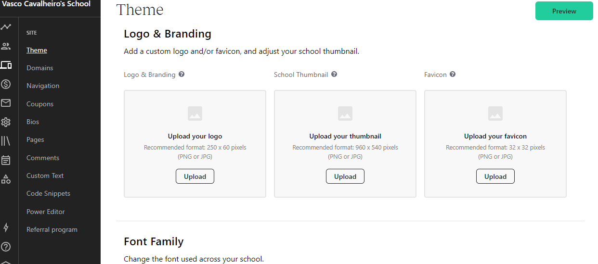Open the Courses library icon

[x=6, y=141]
